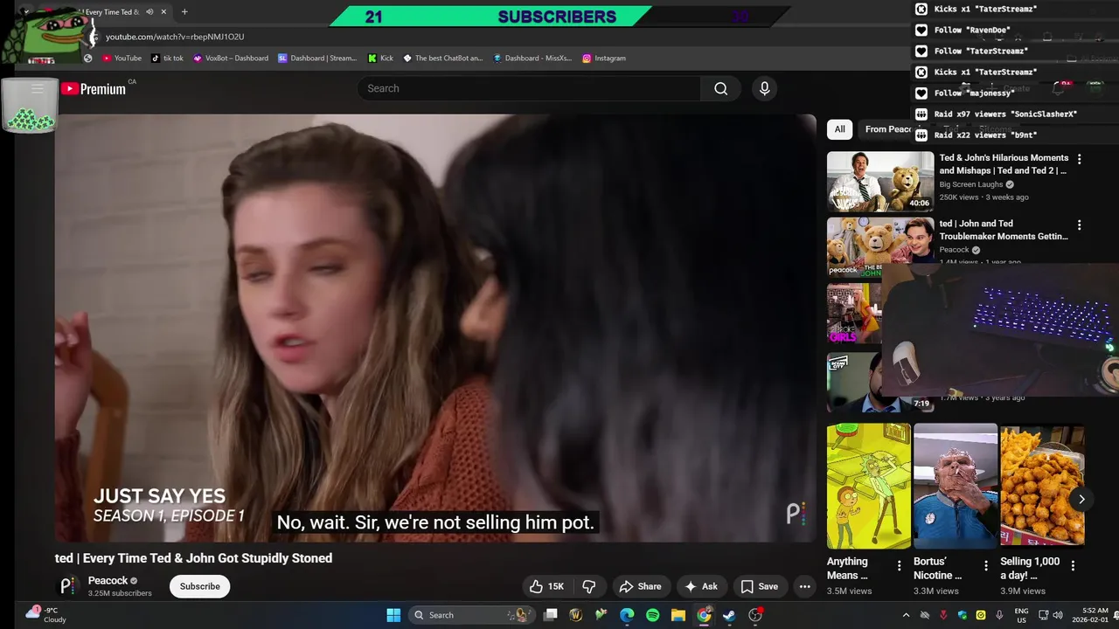Click the address bar URL
Image resolution: width=1119 pixels, height=629 pixels.
tap(175, 37)
